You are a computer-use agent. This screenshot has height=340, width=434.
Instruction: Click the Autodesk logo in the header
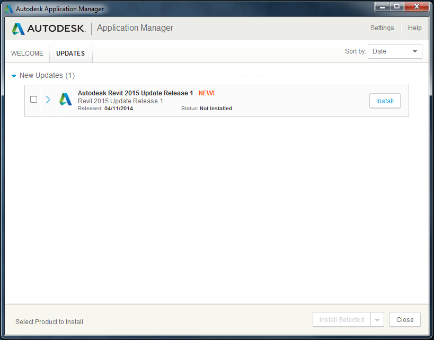click(48, 29)
